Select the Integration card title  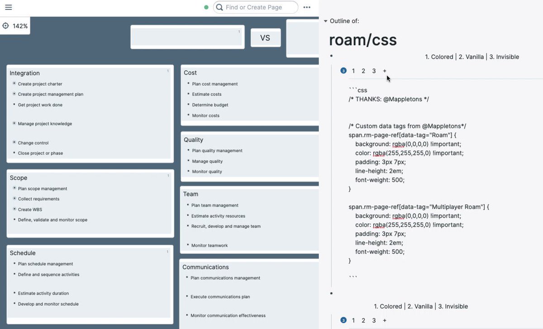[24, 73]
